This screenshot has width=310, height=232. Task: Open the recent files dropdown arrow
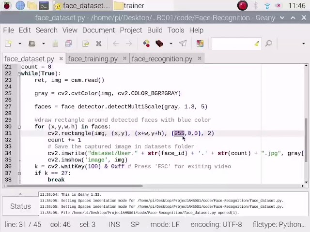(x=43, y=43)
